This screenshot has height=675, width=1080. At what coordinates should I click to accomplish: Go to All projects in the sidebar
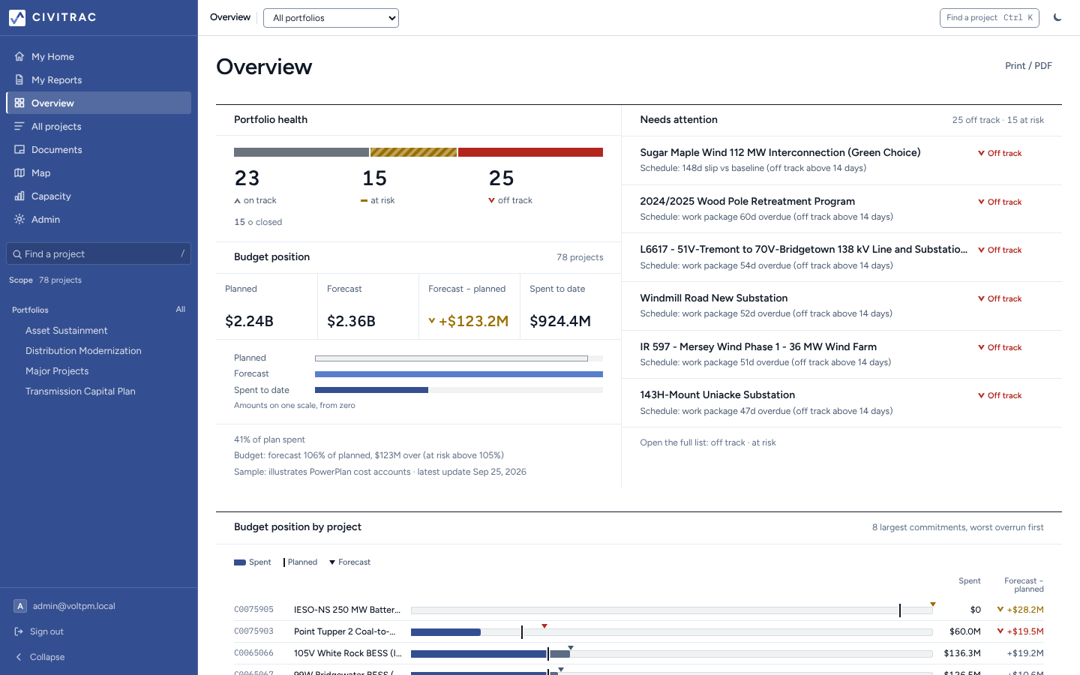pyautogui.click(x=98, y=126)
